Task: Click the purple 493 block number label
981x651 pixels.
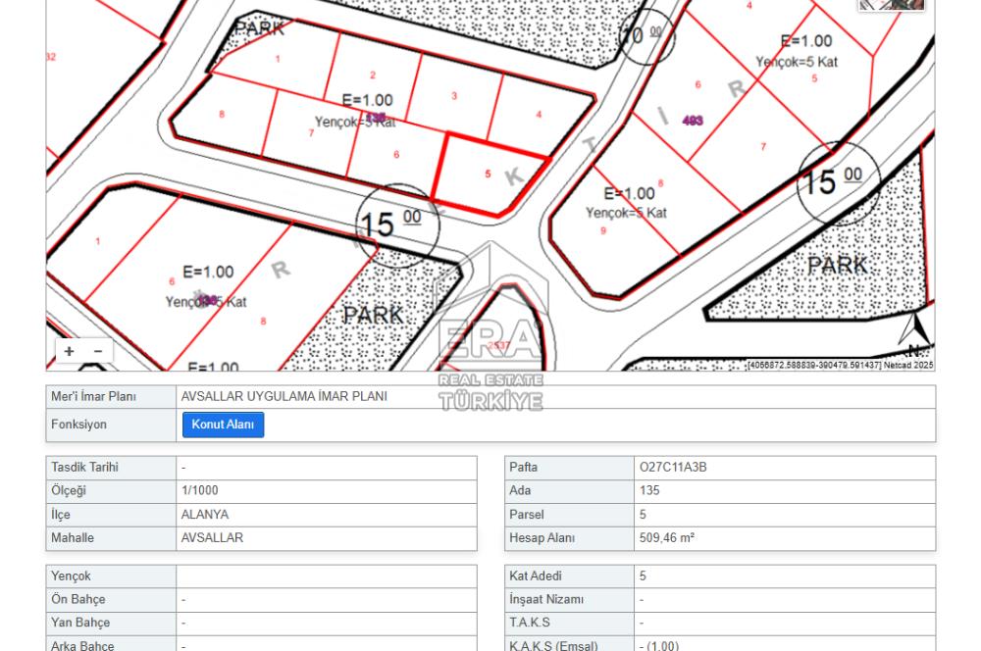Action: click(x=692, y=121)
